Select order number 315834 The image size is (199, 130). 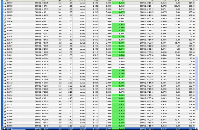tap(10, 74)
